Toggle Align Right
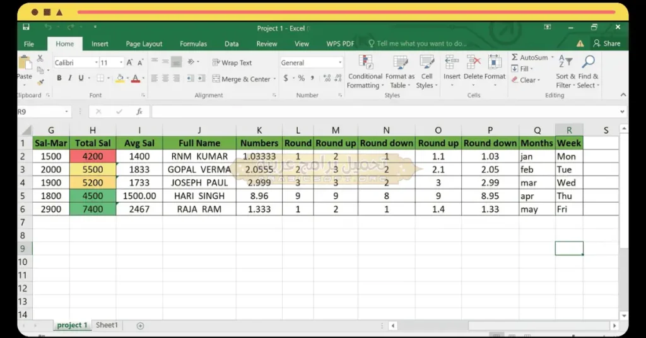The height and width of the screenshot is (338, 646). click(x=177, y=78)
